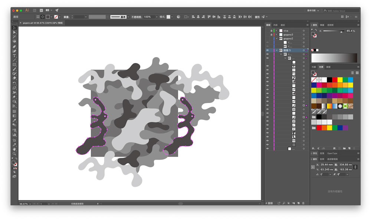Screen dimensions: 371x219
Task: Choose the Rectangle tool
Action: tap(14, 64)
